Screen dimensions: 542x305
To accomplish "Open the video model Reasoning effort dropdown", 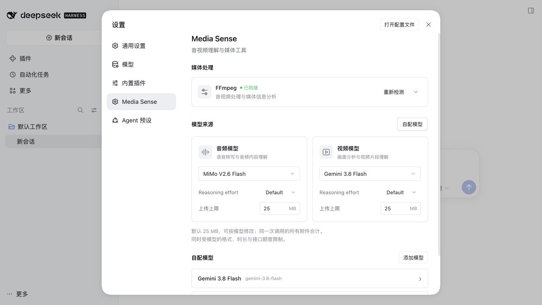I will click(x=401, y=192).
